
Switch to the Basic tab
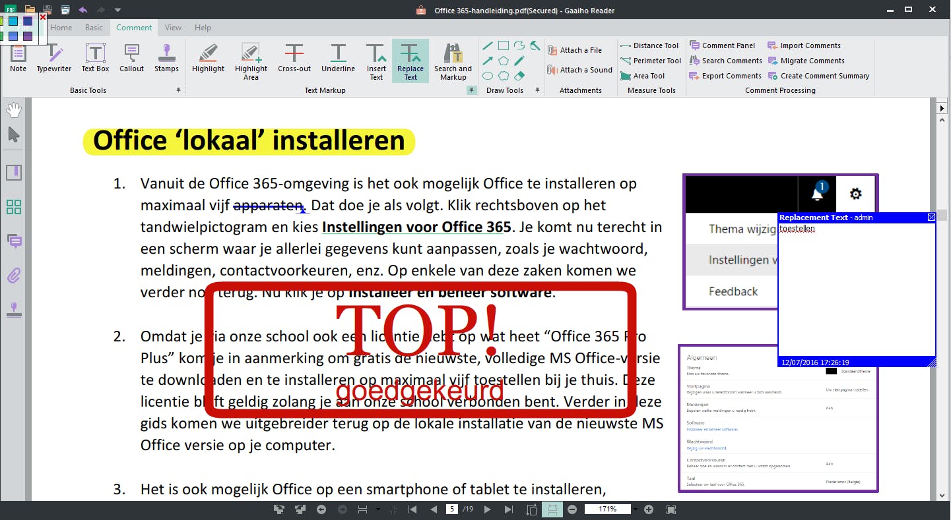[94, 28]
